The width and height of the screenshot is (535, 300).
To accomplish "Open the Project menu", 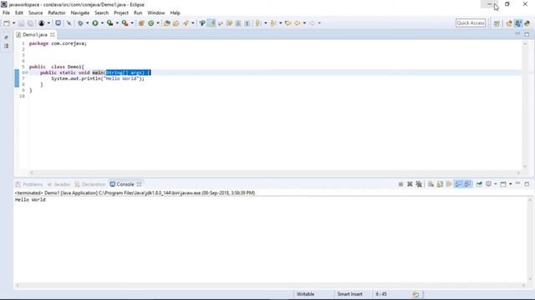I will (x=121, y=13).
